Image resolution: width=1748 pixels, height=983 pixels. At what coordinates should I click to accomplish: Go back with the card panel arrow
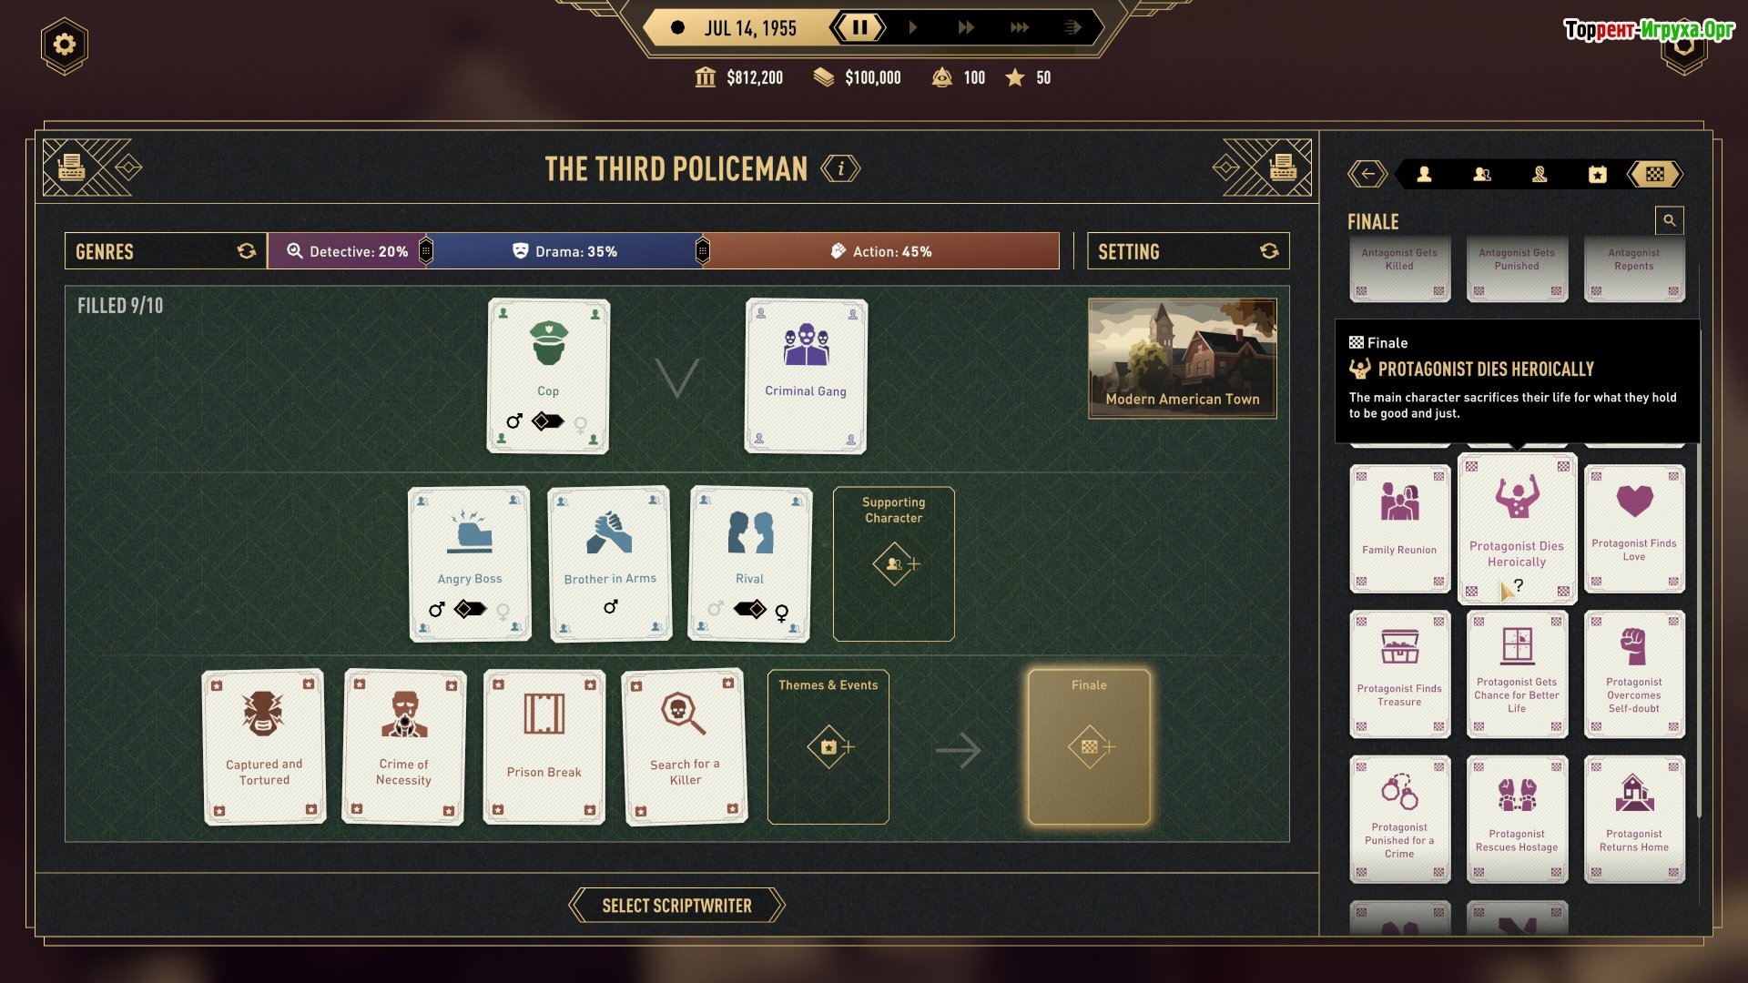[x=1367, y=174]
